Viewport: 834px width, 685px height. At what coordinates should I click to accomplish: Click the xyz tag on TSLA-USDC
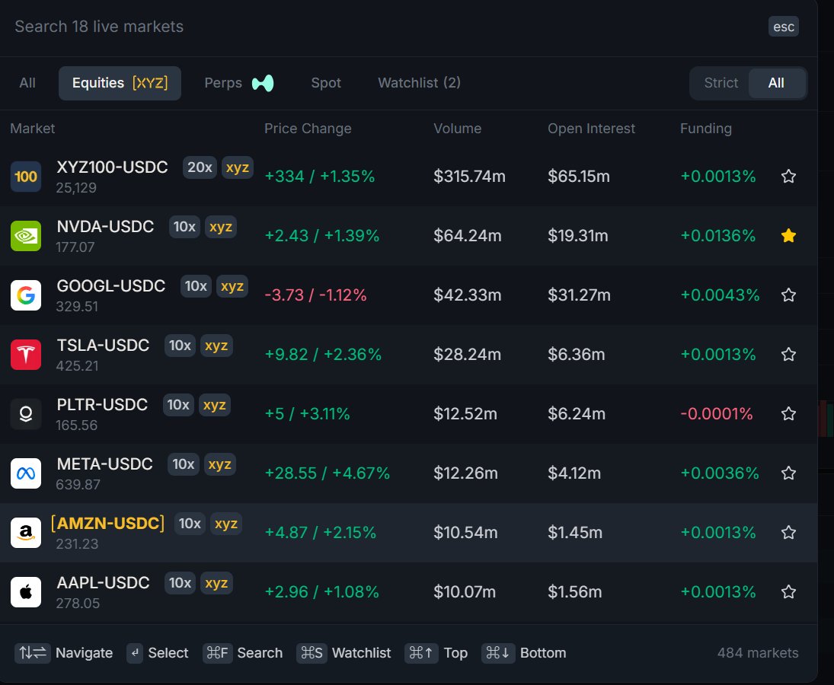click(x=216, y=346)
